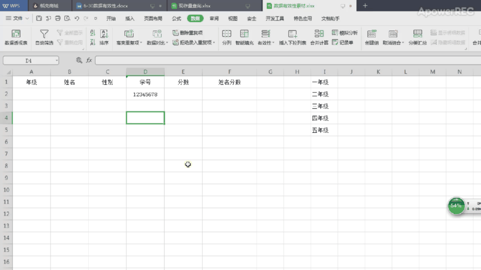Click the plus button to open new tab

365,6
